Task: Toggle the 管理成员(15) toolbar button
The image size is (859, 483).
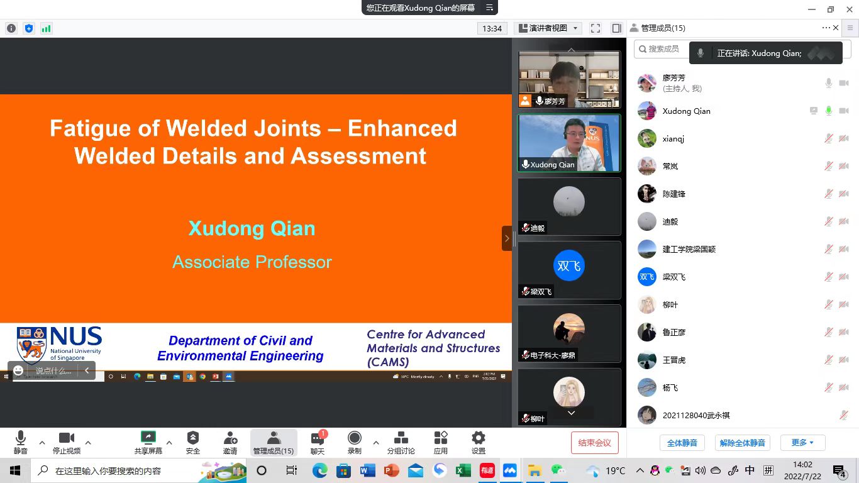Action: tap(274, 443)
